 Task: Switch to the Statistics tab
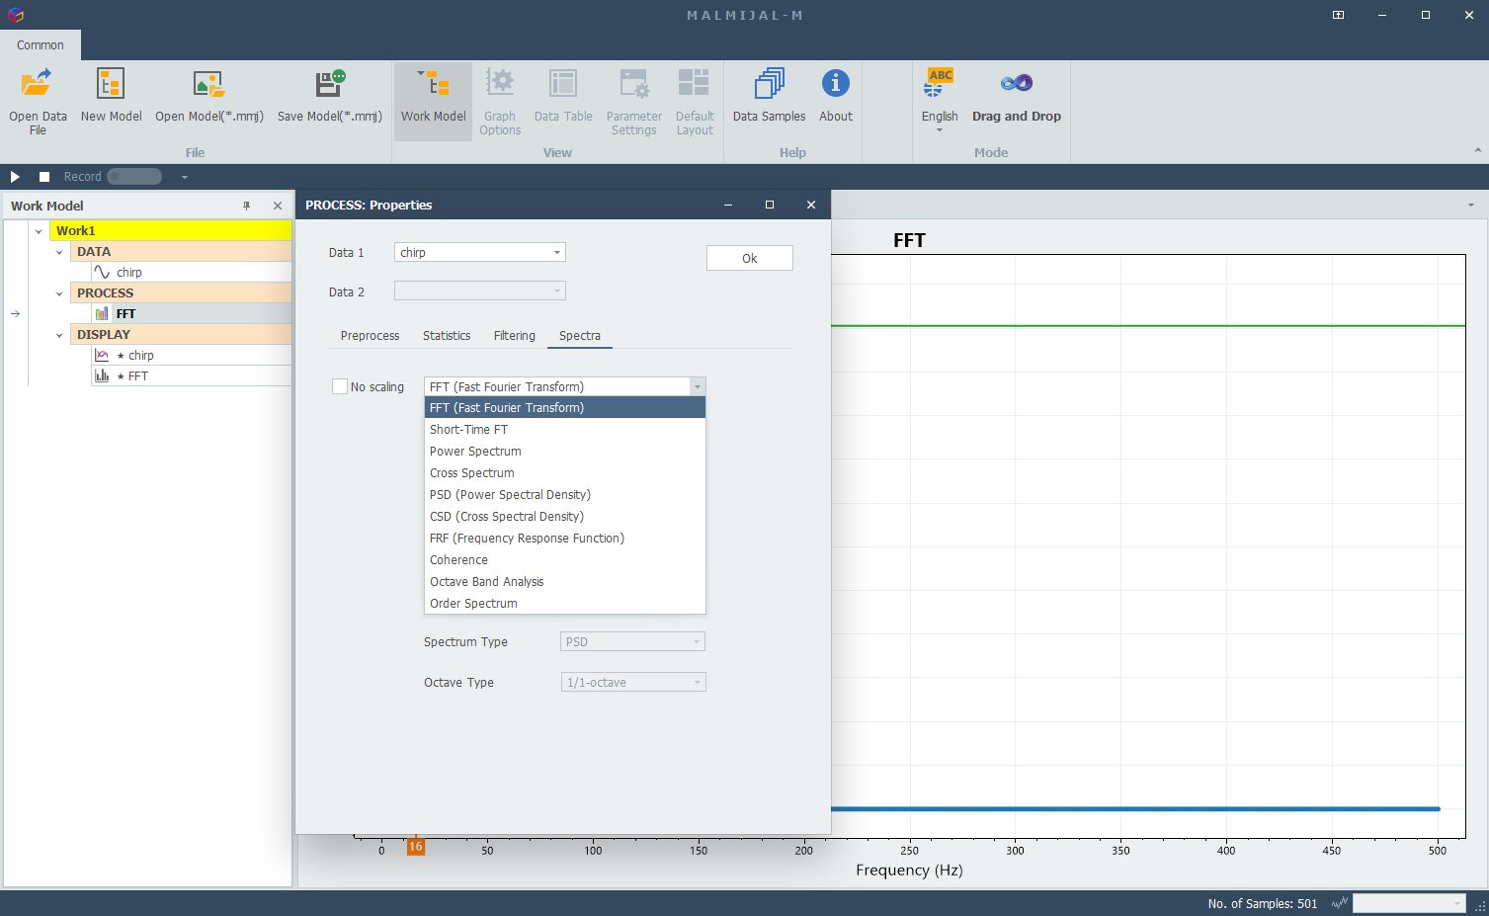click(447, 336)
